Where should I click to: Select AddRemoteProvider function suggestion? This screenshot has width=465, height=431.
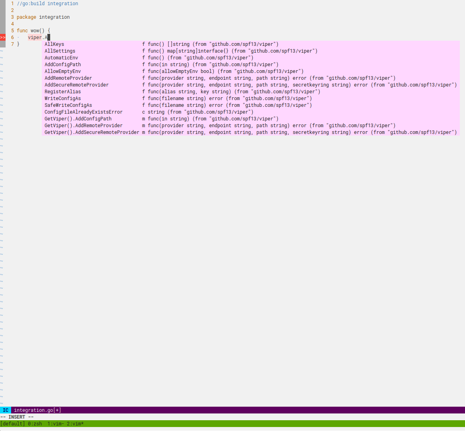(250, 78)
